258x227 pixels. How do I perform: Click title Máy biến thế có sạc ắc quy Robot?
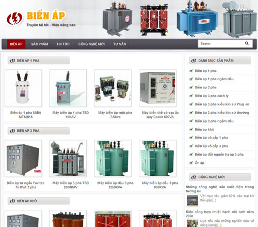160,115
